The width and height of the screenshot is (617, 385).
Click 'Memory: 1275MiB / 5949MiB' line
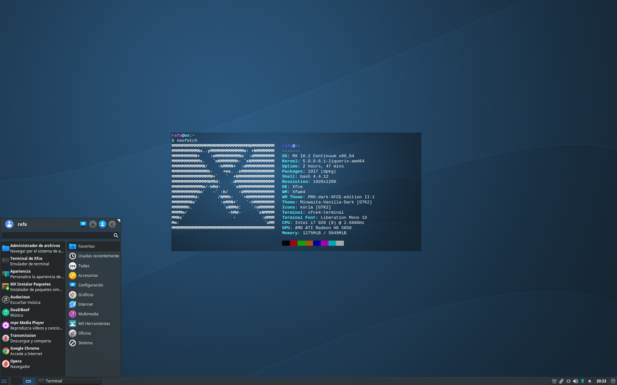(314, 233)
